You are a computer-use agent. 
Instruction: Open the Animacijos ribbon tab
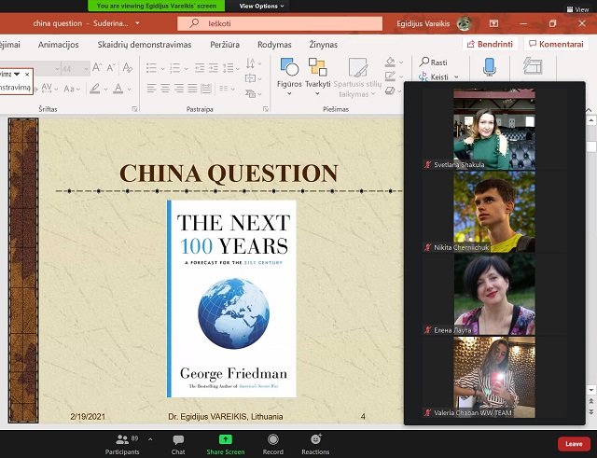point(58,44)
